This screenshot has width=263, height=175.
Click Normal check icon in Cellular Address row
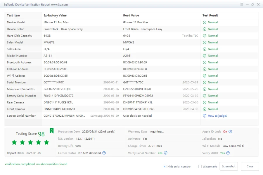(205, 69)
